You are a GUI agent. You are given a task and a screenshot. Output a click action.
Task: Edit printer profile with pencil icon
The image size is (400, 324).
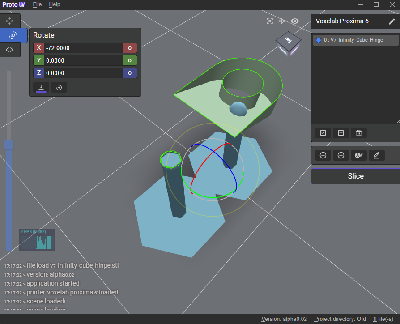coord(391,21)
